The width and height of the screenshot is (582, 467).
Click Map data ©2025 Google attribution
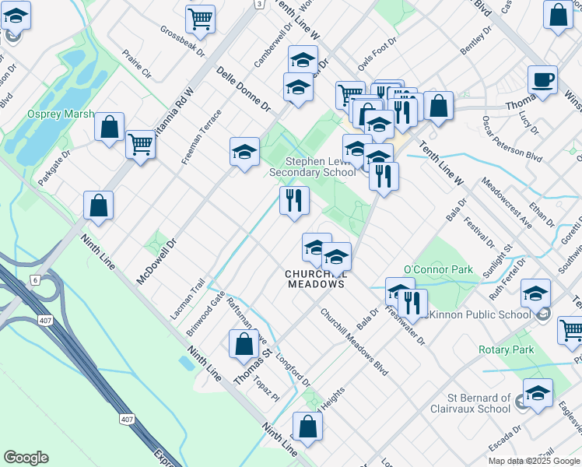click(x=534, y=461)
